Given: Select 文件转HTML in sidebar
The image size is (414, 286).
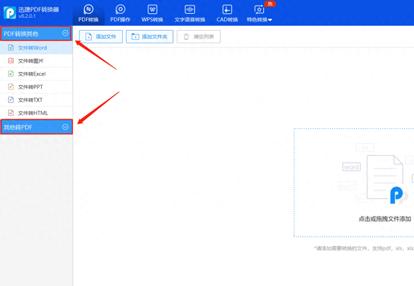Looking at the screenshot, I should click(36, 113).
